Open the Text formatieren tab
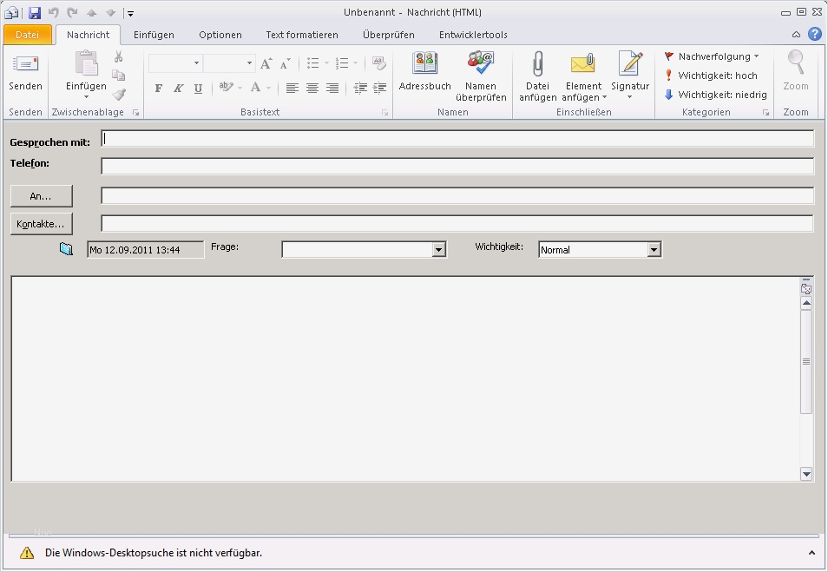Viewport: 828px width, 572px height. tap(301, 35)
